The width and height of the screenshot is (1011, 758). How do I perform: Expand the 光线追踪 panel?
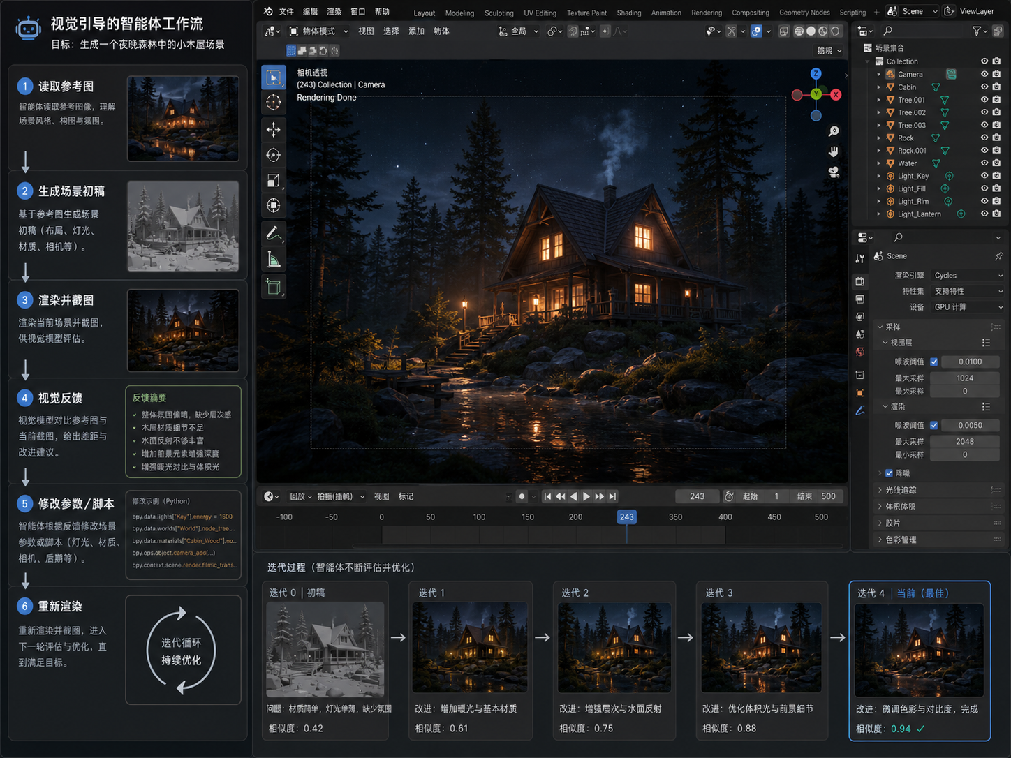click(940, 490)
